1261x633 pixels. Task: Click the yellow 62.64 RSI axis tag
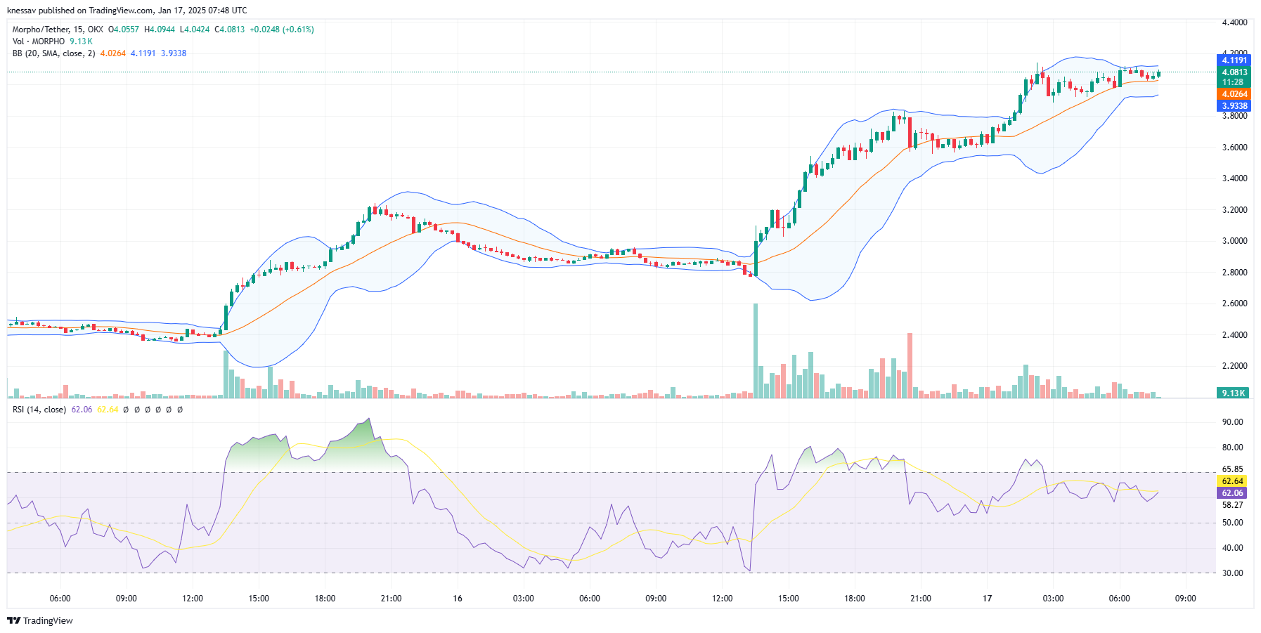coord(1232,481)
